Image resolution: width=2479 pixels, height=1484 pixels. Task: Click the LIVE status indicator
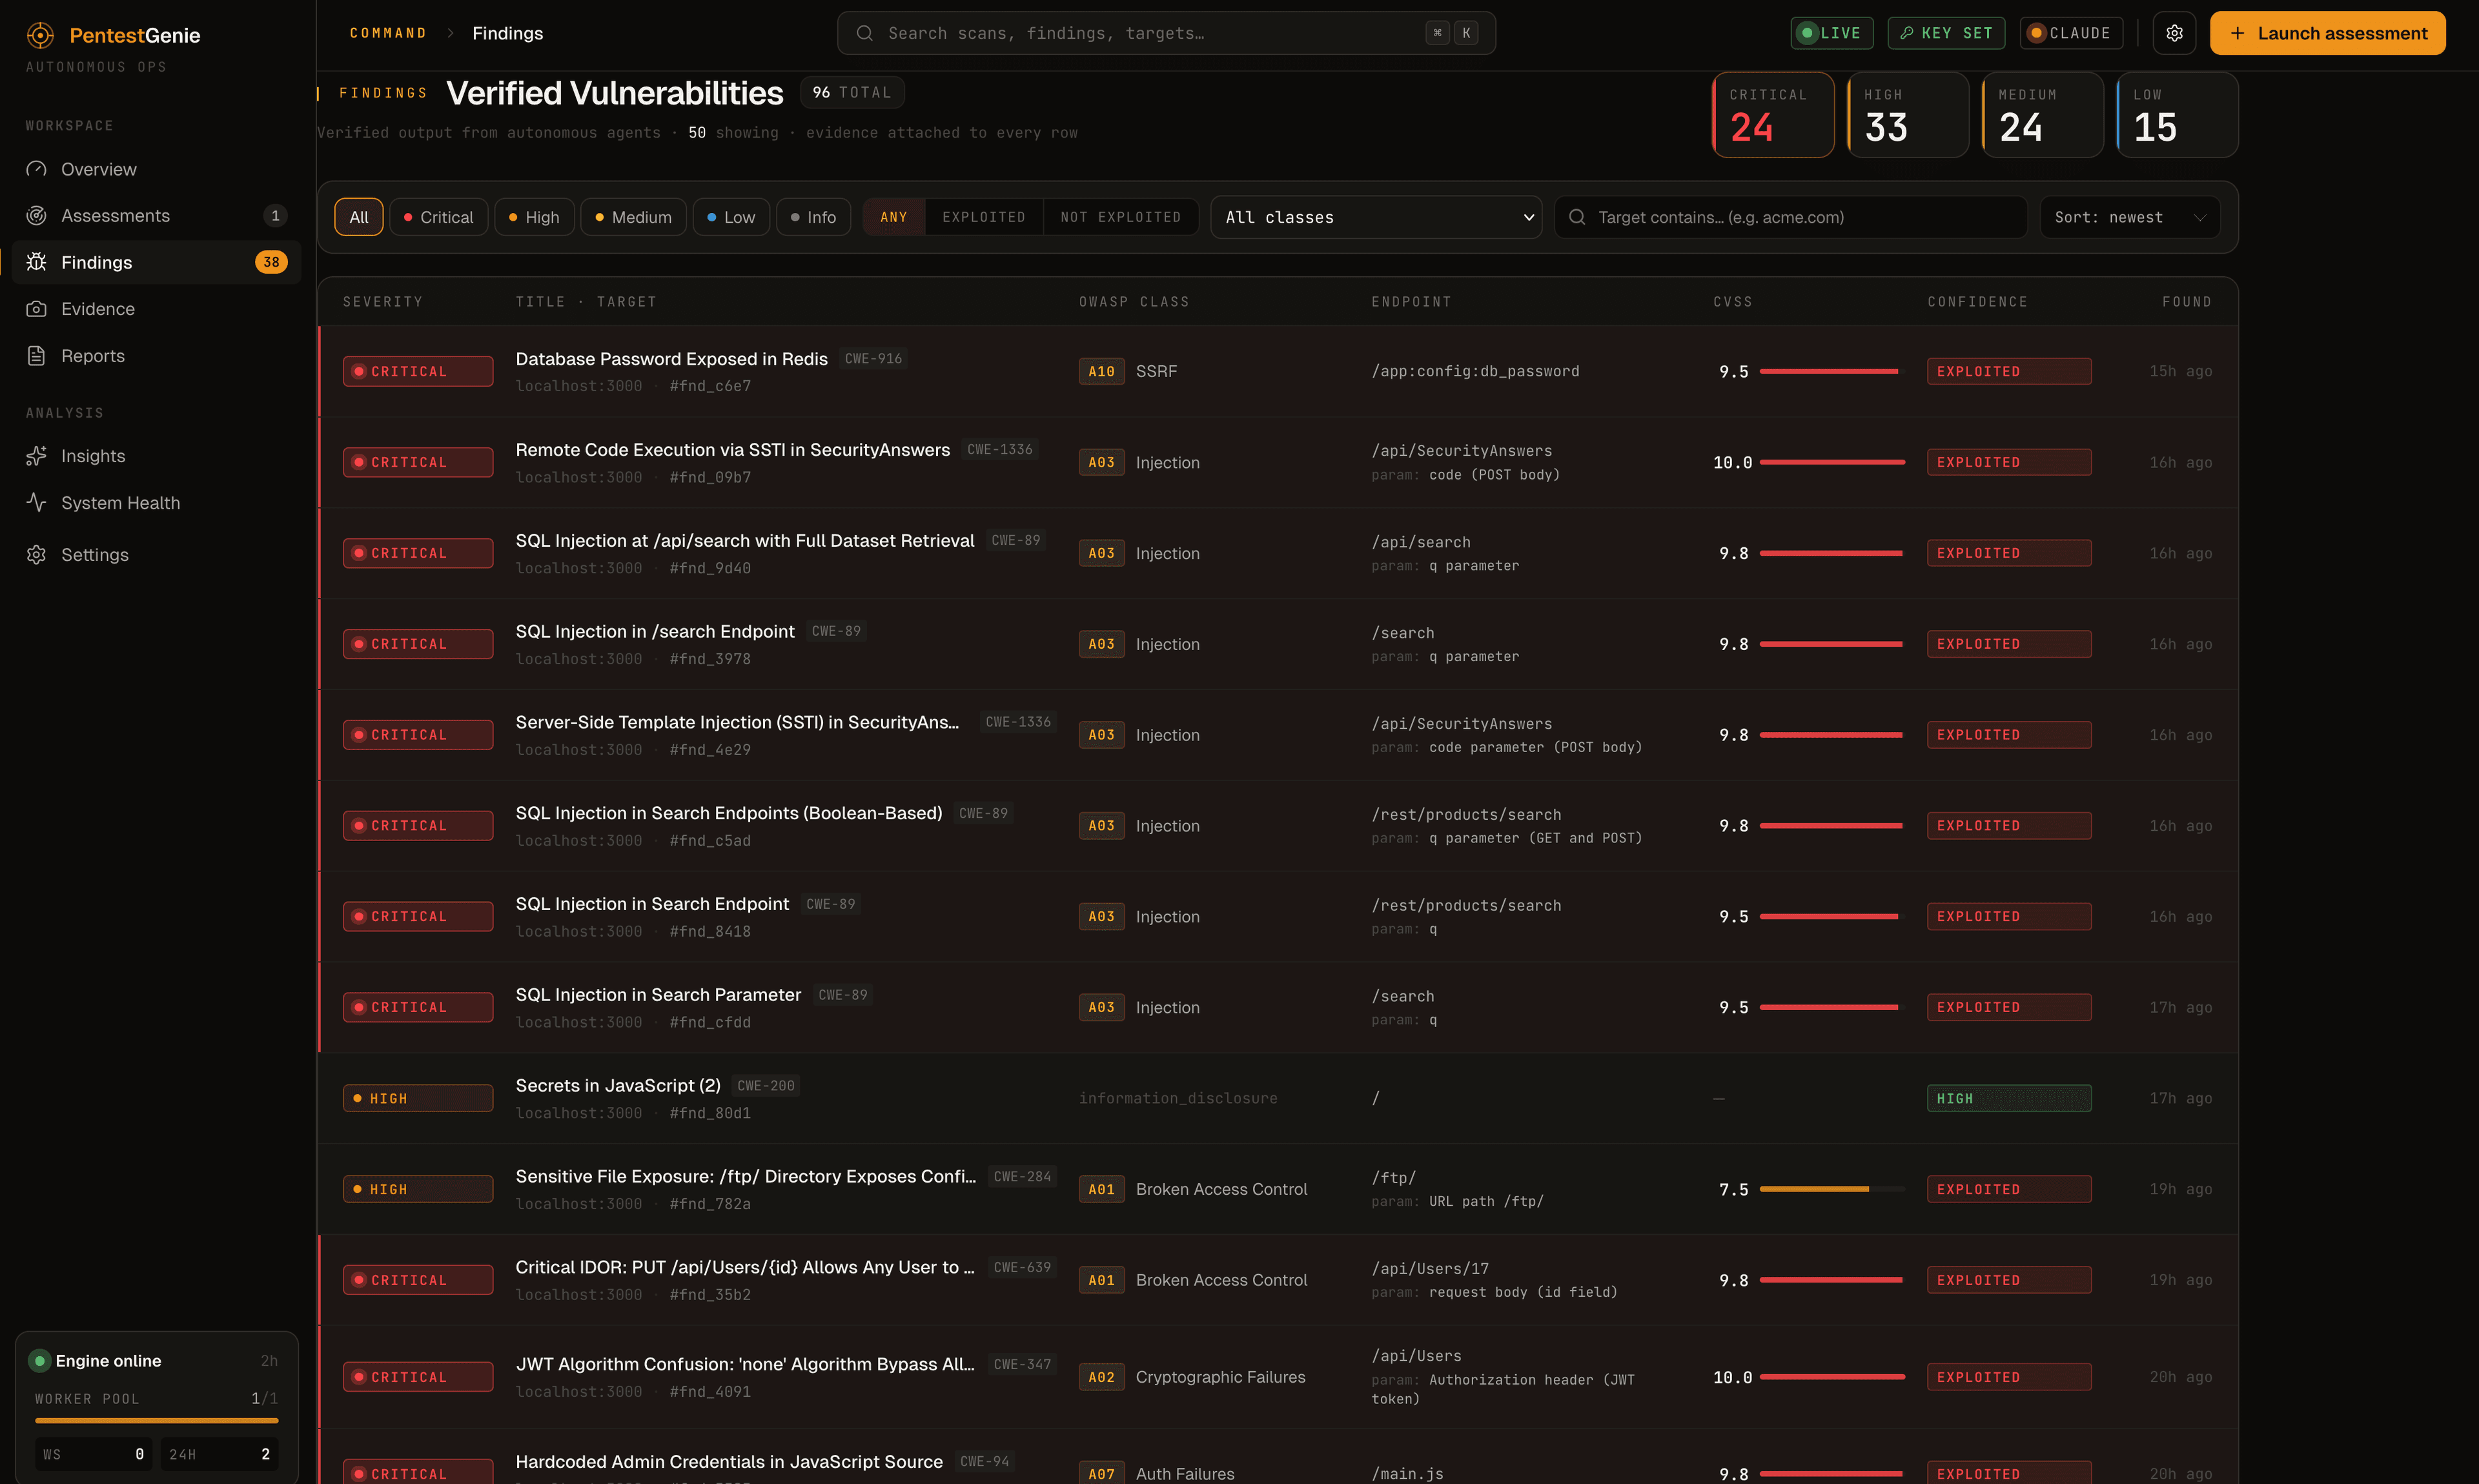[x=1831, y=33]
